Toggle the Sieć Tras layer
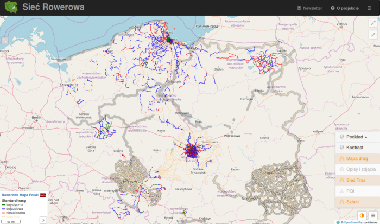The width and height of the screenshot is (380, 224). tap(357, 180)
